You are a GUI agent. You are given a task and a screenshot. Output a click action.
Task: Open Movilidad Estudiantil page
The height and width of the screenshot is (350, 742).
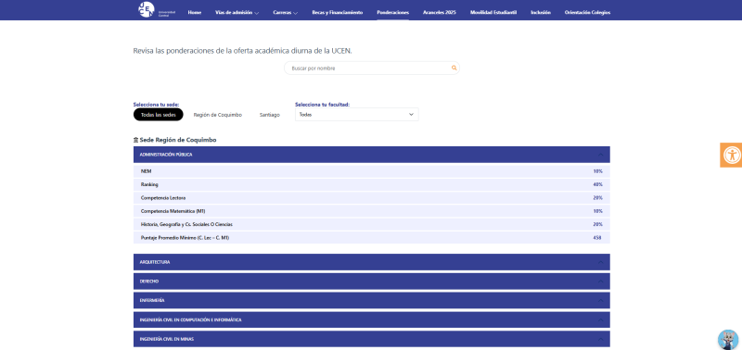tap(493, 13)
